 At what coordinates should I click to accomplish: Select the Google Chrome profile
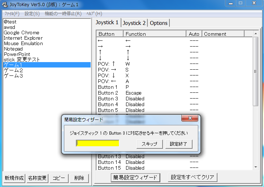coord(21,32)
